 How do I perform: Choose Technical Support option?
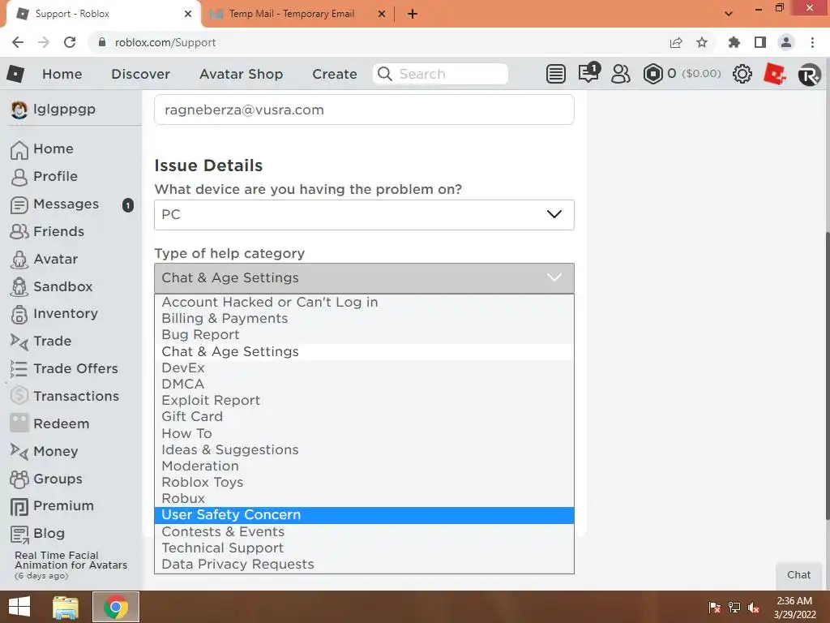point(364,548)
